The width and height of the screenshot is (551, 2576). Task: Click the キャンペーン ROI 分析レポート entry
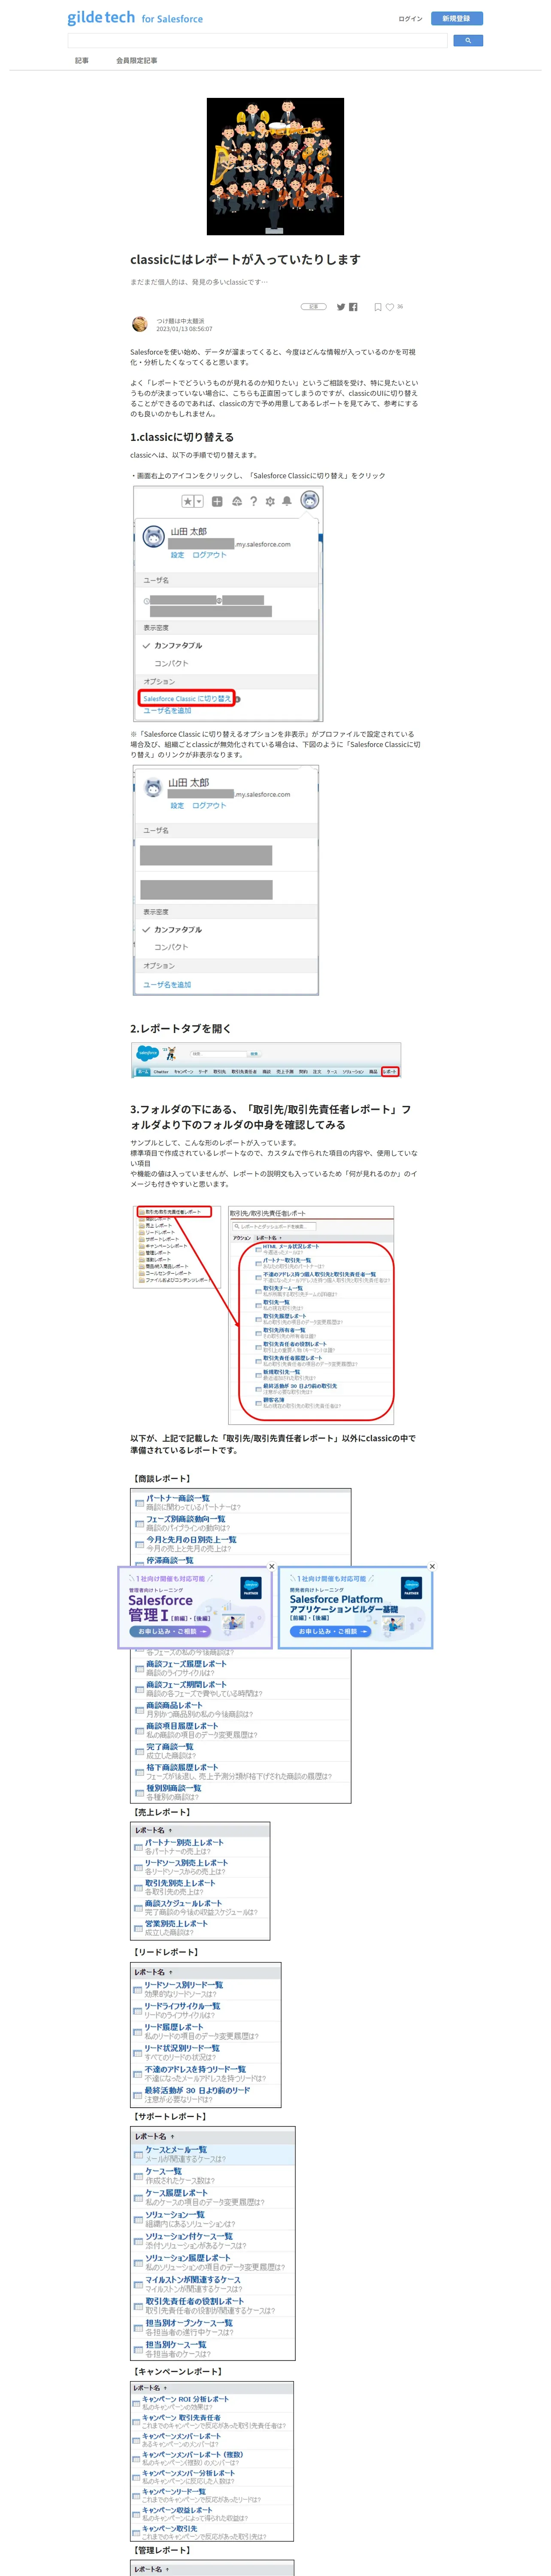185,2399
